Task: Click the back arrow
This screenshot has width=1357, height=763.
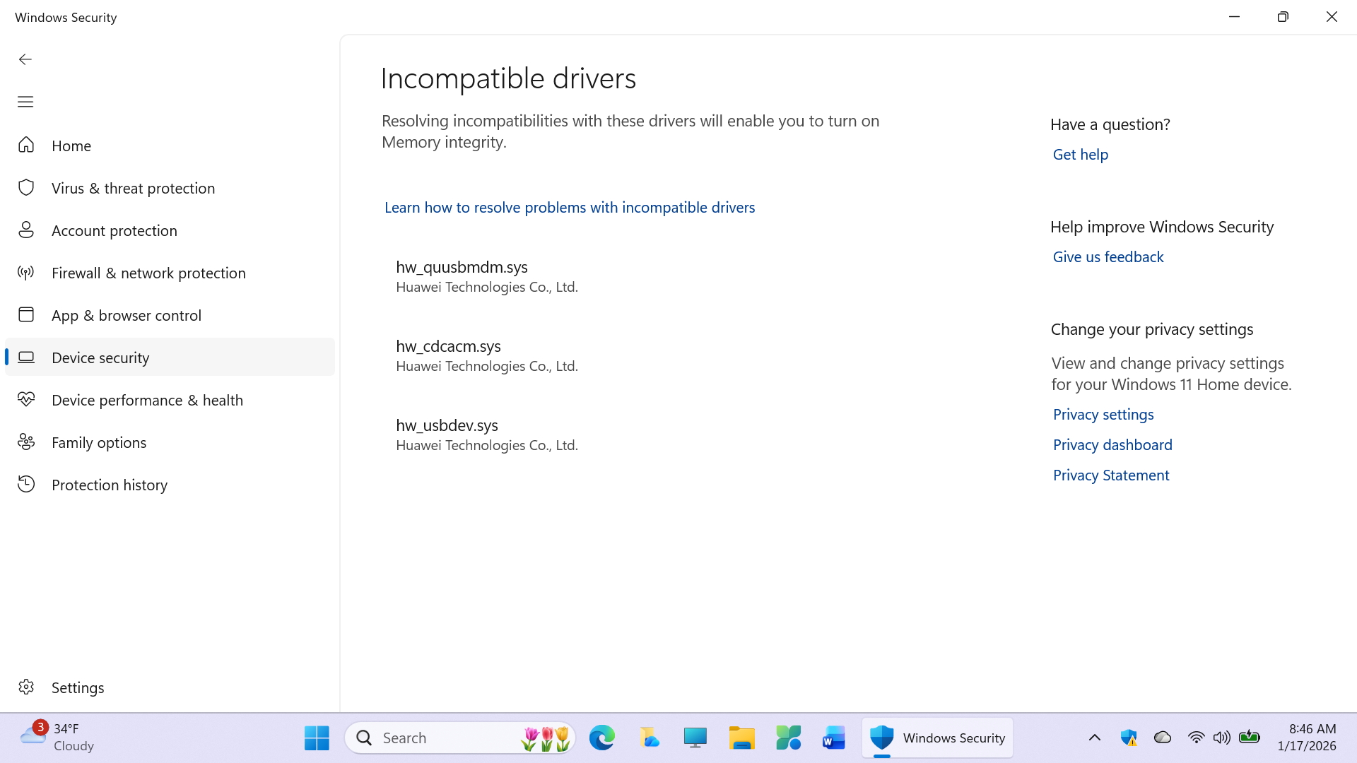Action: (x=25, y=59)
